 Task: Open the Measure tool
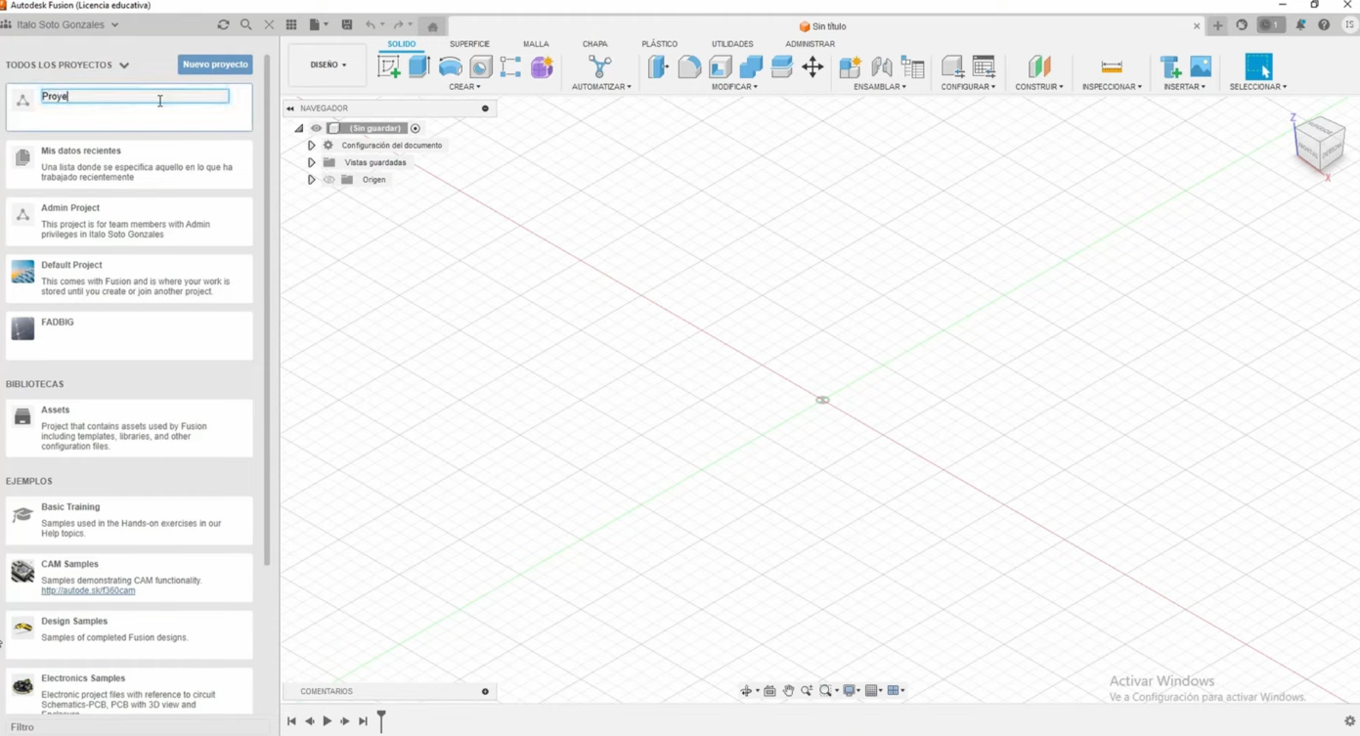(1112, 66)
